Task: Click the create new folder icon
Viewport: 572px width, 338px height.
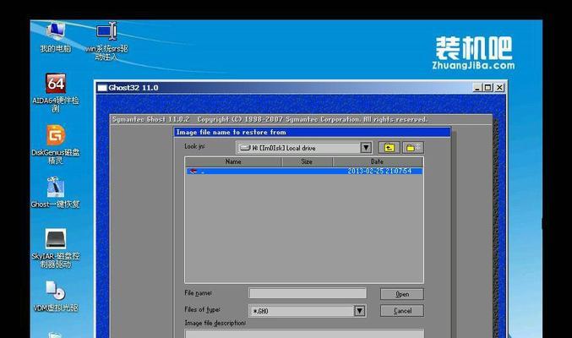Action: [412, 148]
